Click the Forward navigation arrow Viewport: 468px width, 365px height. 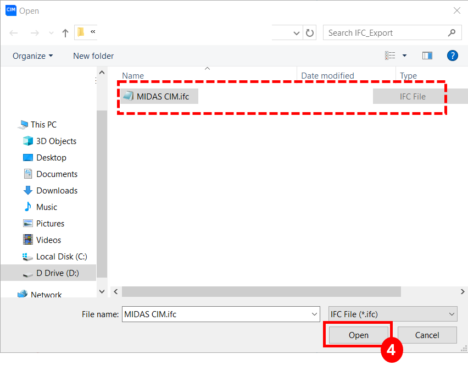coord(35,33)
